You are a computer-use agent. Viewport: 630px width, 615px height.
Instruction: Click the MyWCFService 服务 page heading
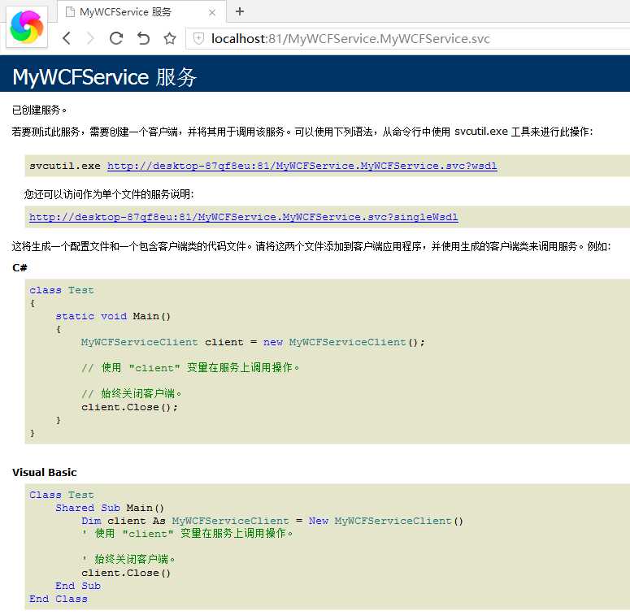(x=105, y=76)
